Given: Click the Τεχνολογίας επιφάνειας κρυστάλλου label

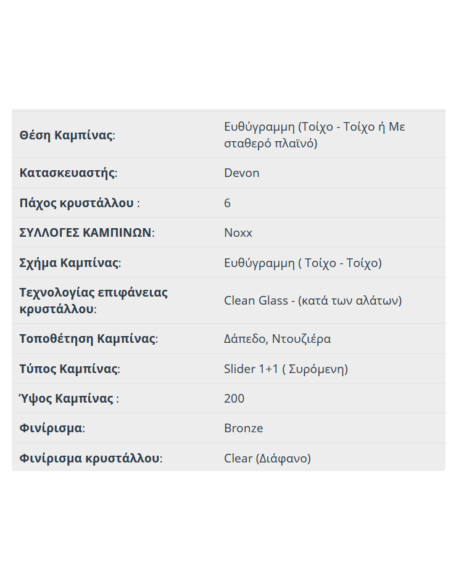Looking at the screenshot, I should point(94,300).
